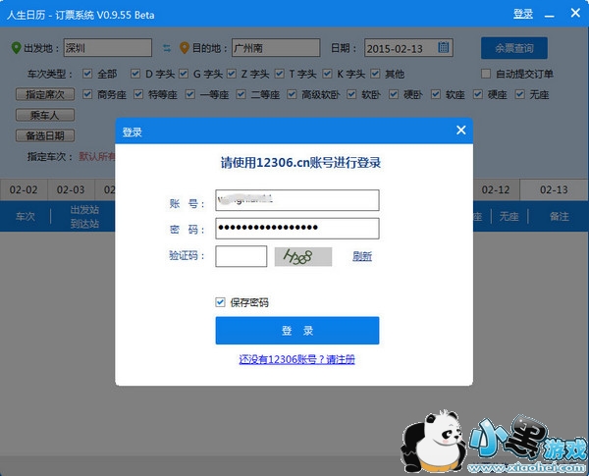Toggle the Z 字头 checkbox
Image resolution: width=589 pixels, height=476 pixels.
pyautogui.click(x=232, y=74)
